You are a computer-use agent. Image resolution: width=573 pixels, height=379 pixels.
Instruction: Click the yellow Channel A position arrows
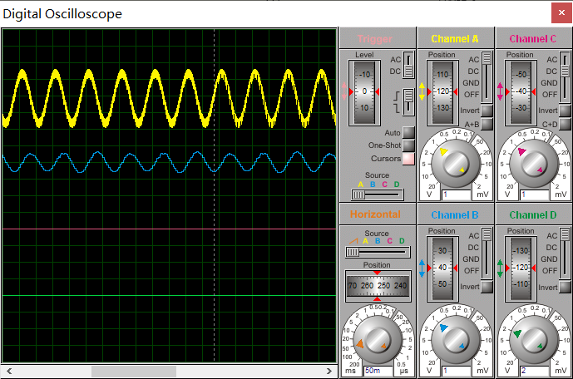tap(422, 91)
